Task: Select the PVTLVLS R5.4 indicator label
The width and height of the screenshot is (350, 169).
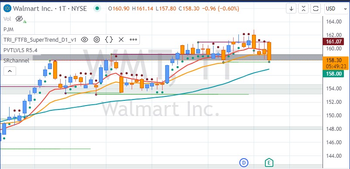Action: point(20,50)
